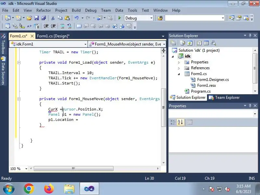Toggle auto-hide pin on the Properties panel

click(250, 106)
